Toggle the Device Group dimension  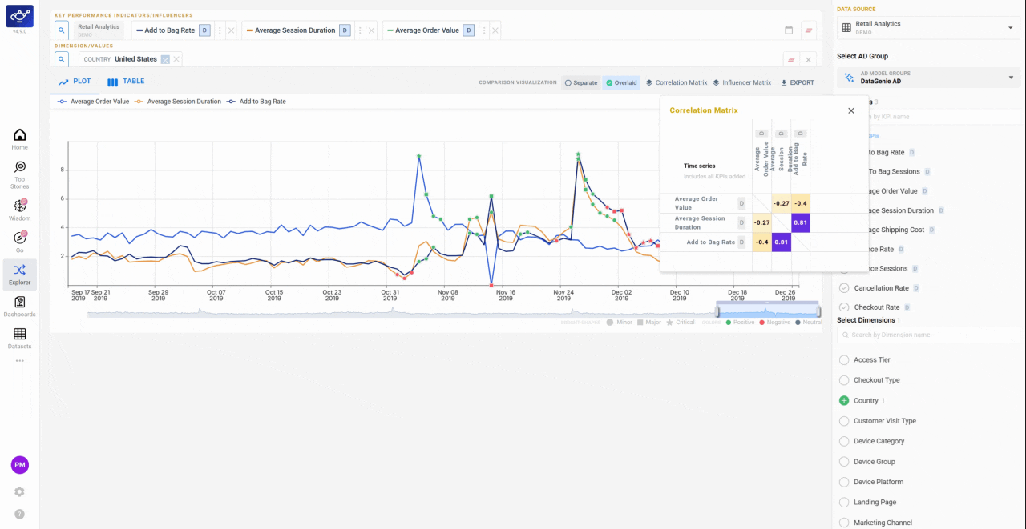pos(844,462)
